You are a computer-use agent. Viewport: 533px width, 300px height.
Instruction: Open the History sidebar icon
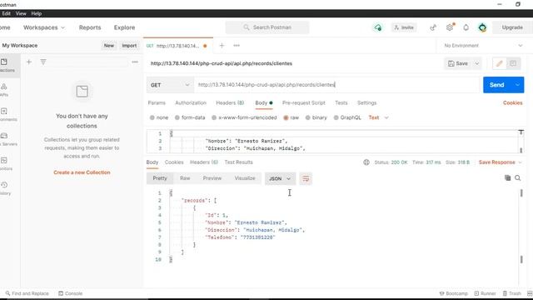[4, 187]
